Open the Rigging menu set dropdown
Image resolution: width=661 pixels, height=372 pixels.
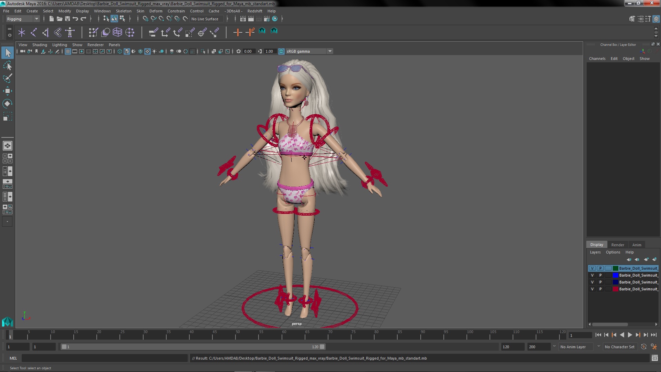tap(23, 19)
